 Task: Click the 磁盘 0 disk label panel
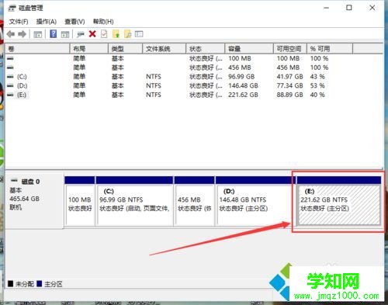[x=35, y=201]
